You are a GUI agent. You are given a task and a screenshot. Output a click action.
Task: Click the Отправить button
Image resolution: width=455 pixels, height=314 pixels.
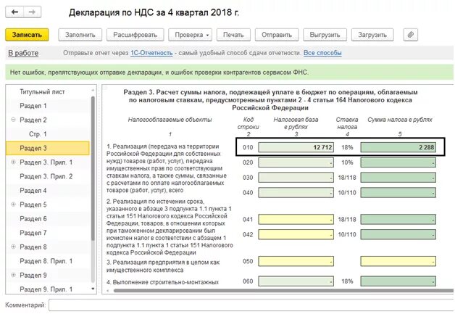click(277, 35)
